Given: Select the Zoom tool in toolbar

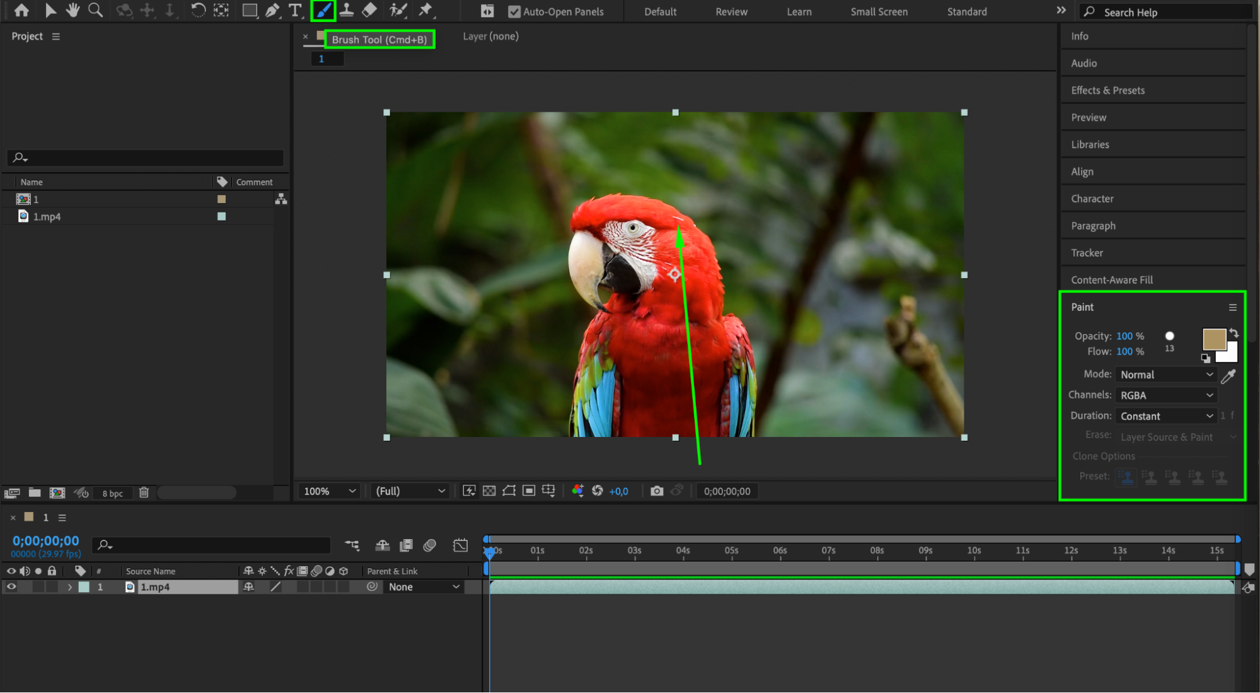Looking at the screenshot, I should click(x=95, y=10).
